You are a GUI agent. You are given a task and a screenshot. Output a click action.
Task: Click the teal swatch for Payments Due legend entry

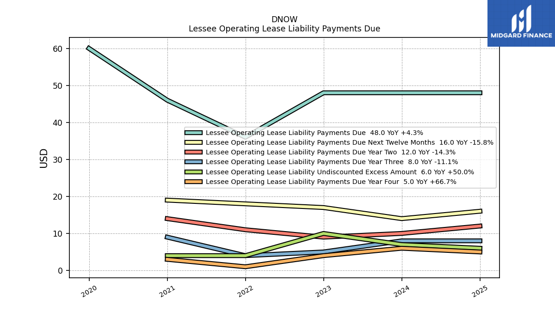click(193, 133)
